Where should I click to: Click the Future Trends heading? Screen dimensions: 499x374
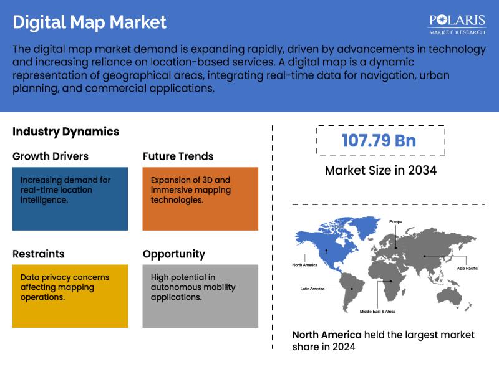point(178,156)
